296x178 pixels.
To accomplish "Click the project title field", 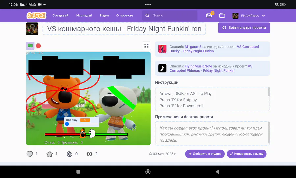I will point(124,29).
